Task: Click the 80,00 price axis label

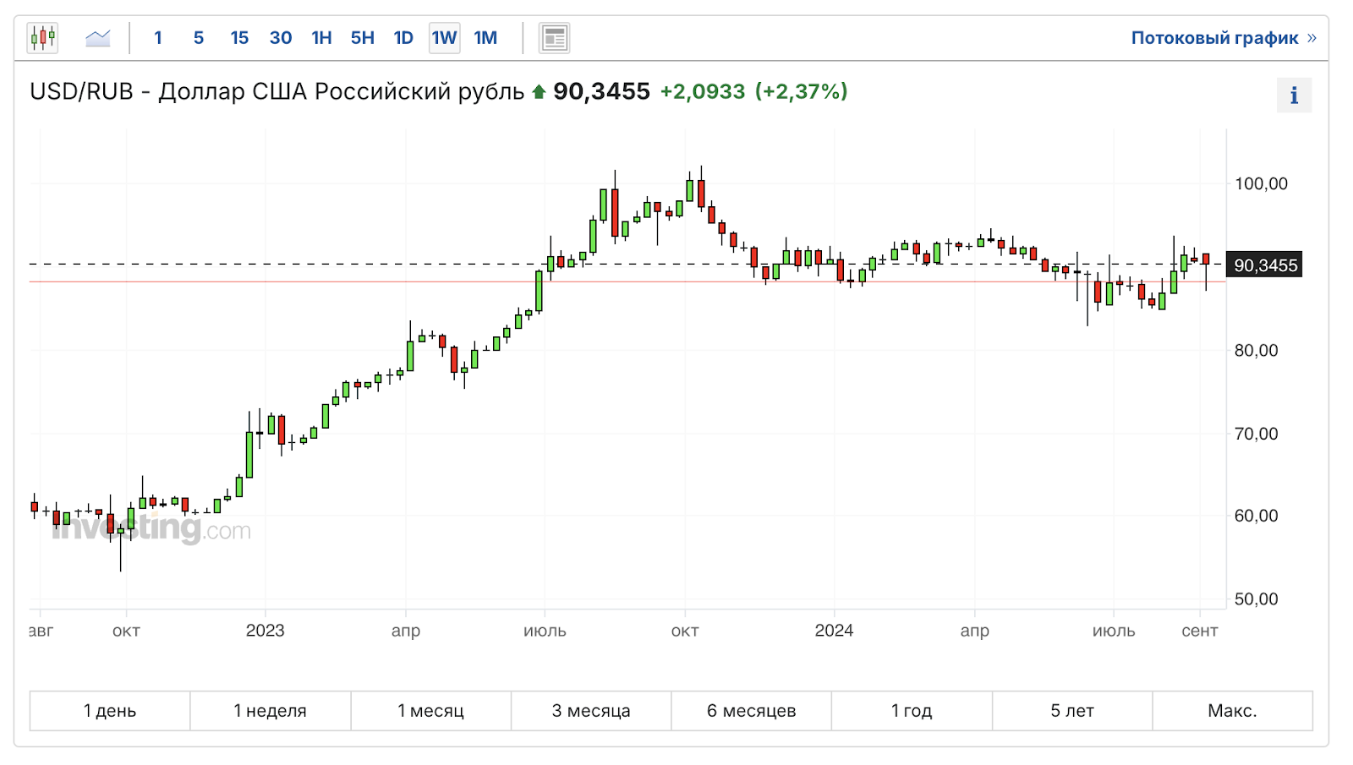Action: click(1257, 351)
